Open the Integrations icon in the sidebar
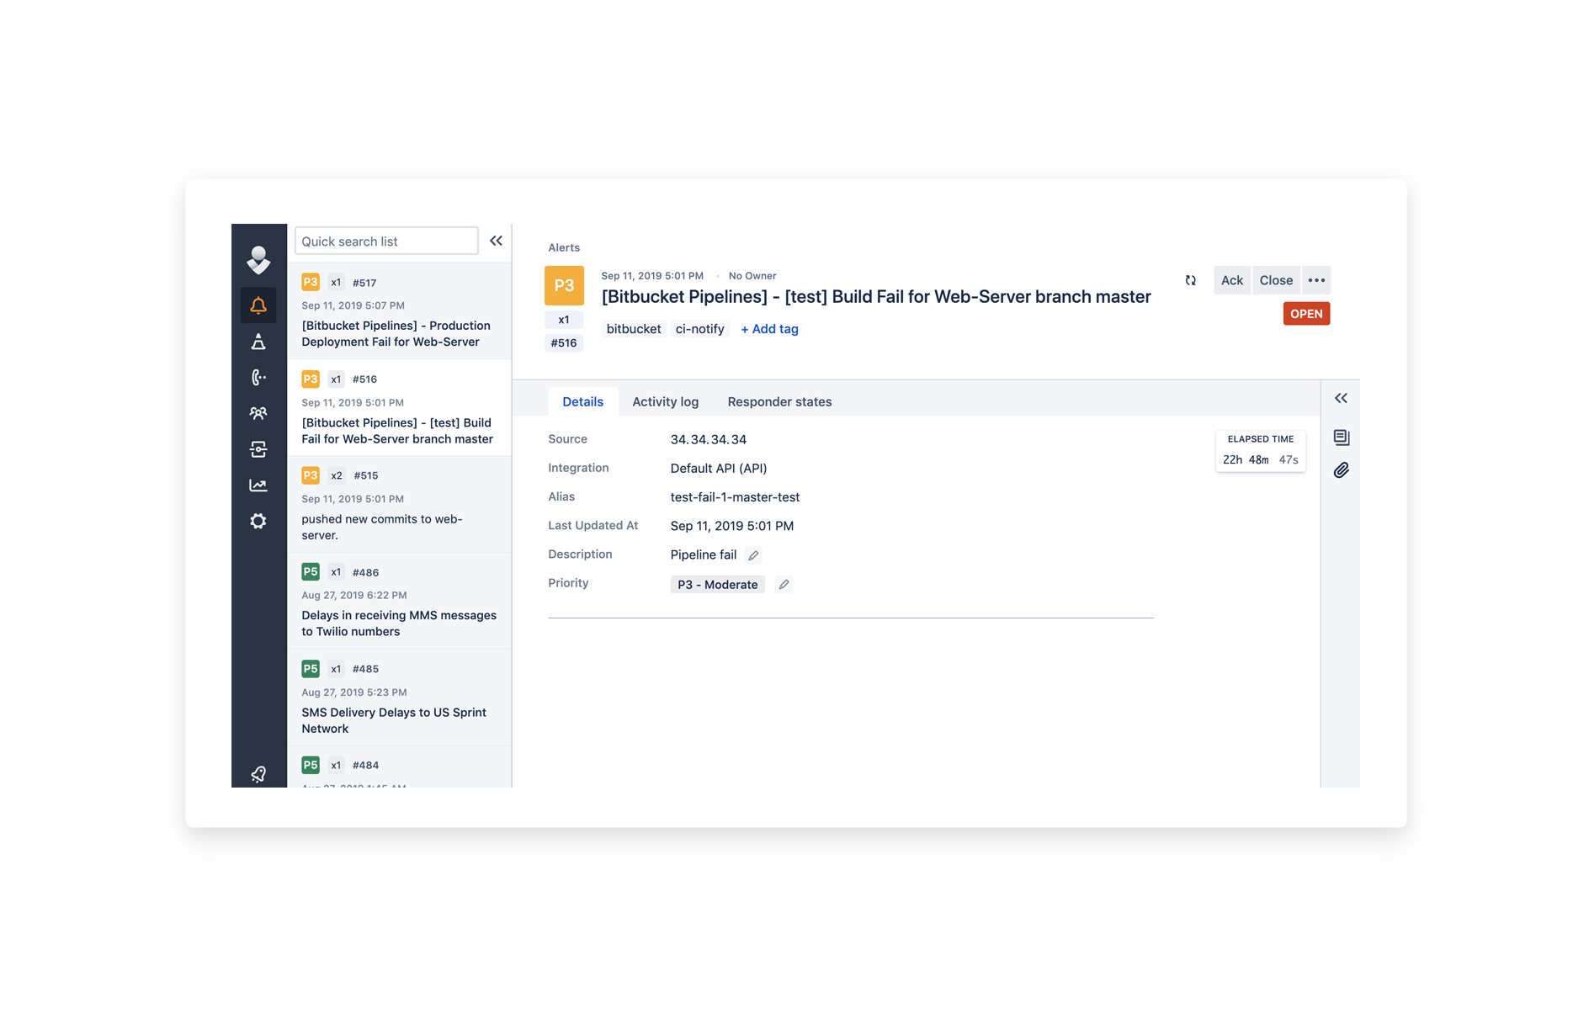Image resolution: width=1589 pixels, height=1024 pixels. (258, 448)
